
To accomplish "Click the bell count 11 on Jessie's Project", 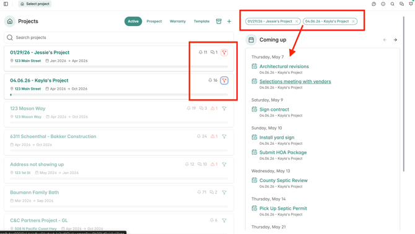I will pyautogui.click(x=203, y=53).
